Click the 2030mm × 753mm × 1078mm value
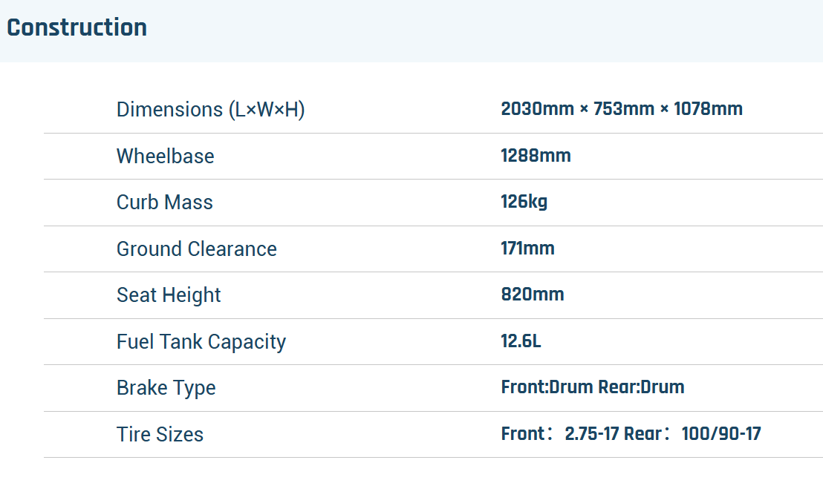This screenshot has width=823, height=483. [x=621, y=109]
